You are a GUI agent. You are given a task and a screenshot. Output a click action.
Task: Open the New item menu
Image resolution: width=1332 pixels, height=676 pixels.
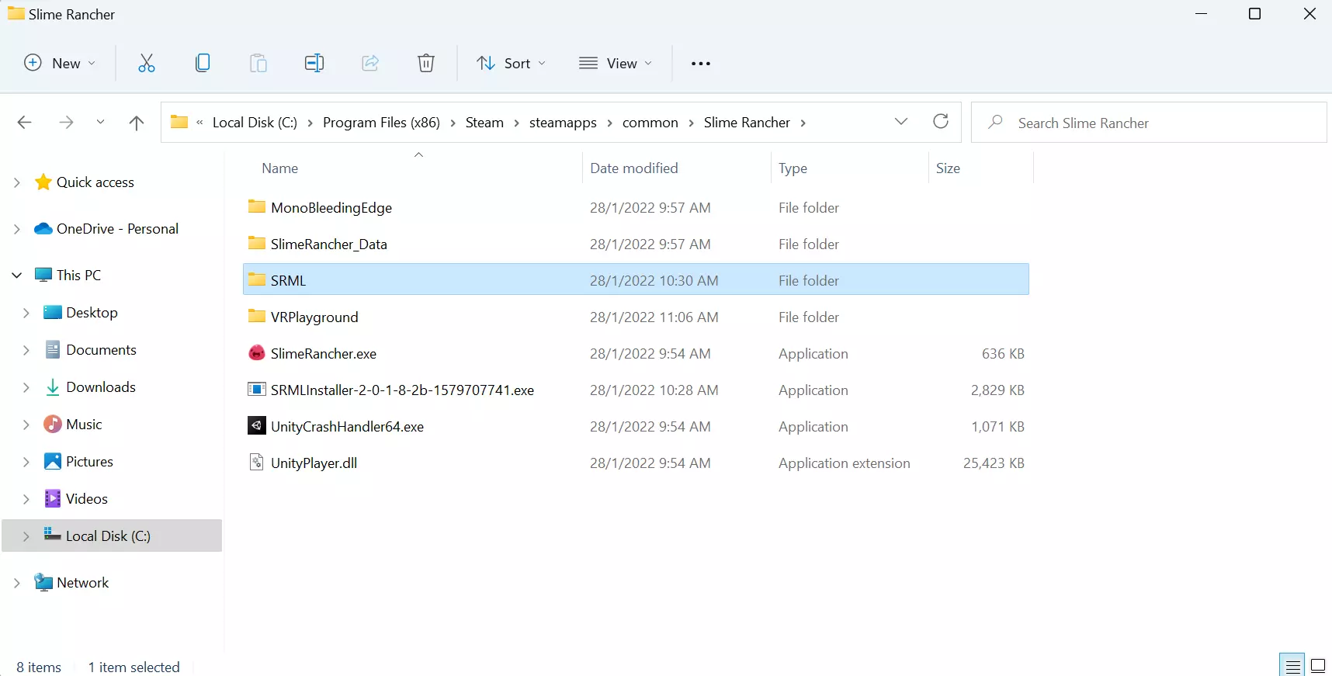[60, 64]
